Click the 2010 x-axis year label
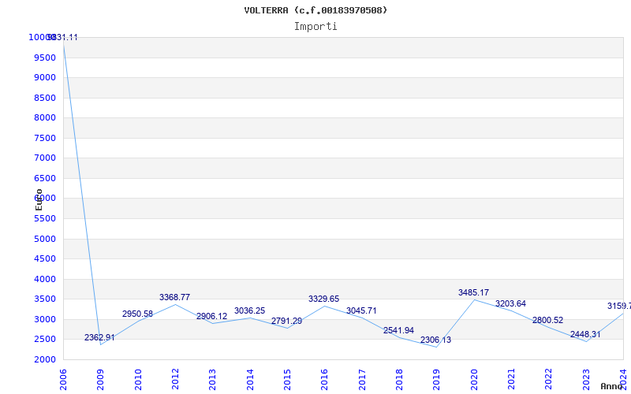Image resolution: width=631 pixels, height=394 pixels. (x=137, y=380)
